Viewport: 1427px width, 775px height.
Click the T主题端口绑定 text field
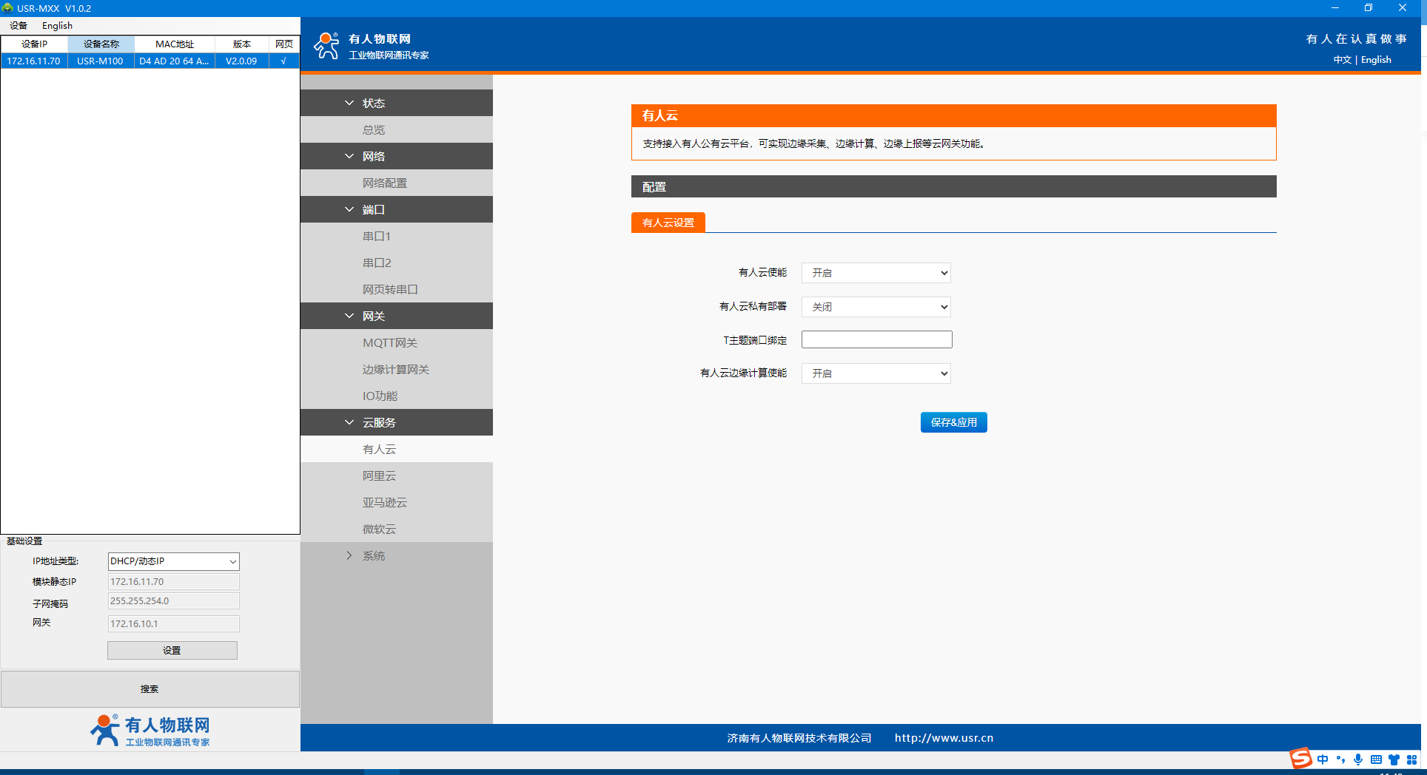coord(876,339)
